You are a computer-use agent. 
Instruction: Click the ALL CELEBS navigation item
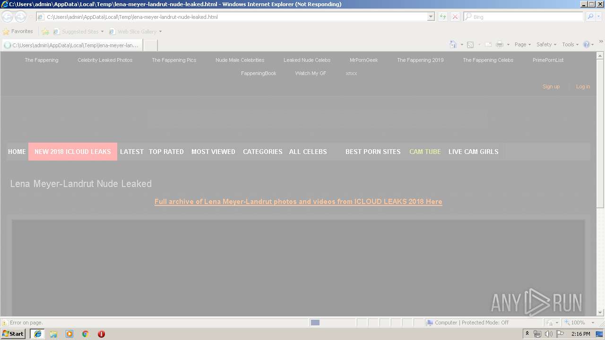pos(308,152)
